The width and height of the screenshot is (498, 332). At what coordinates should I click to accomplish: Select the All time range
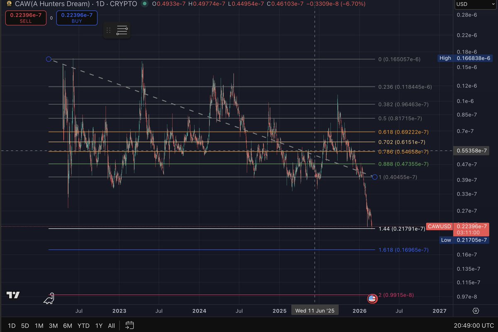111,326
